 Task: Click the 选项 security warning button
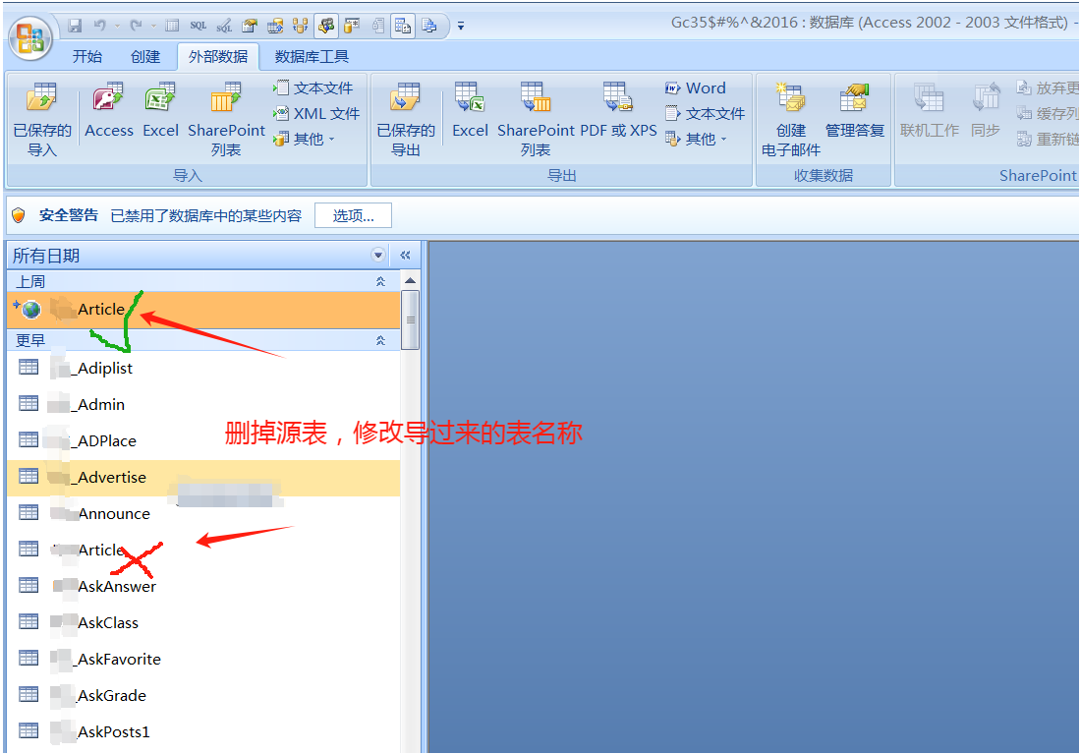(352, 215)
